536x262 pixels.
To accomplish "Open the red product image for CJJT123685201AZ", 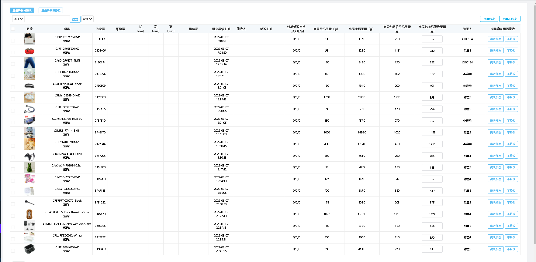I will (29, 51).
